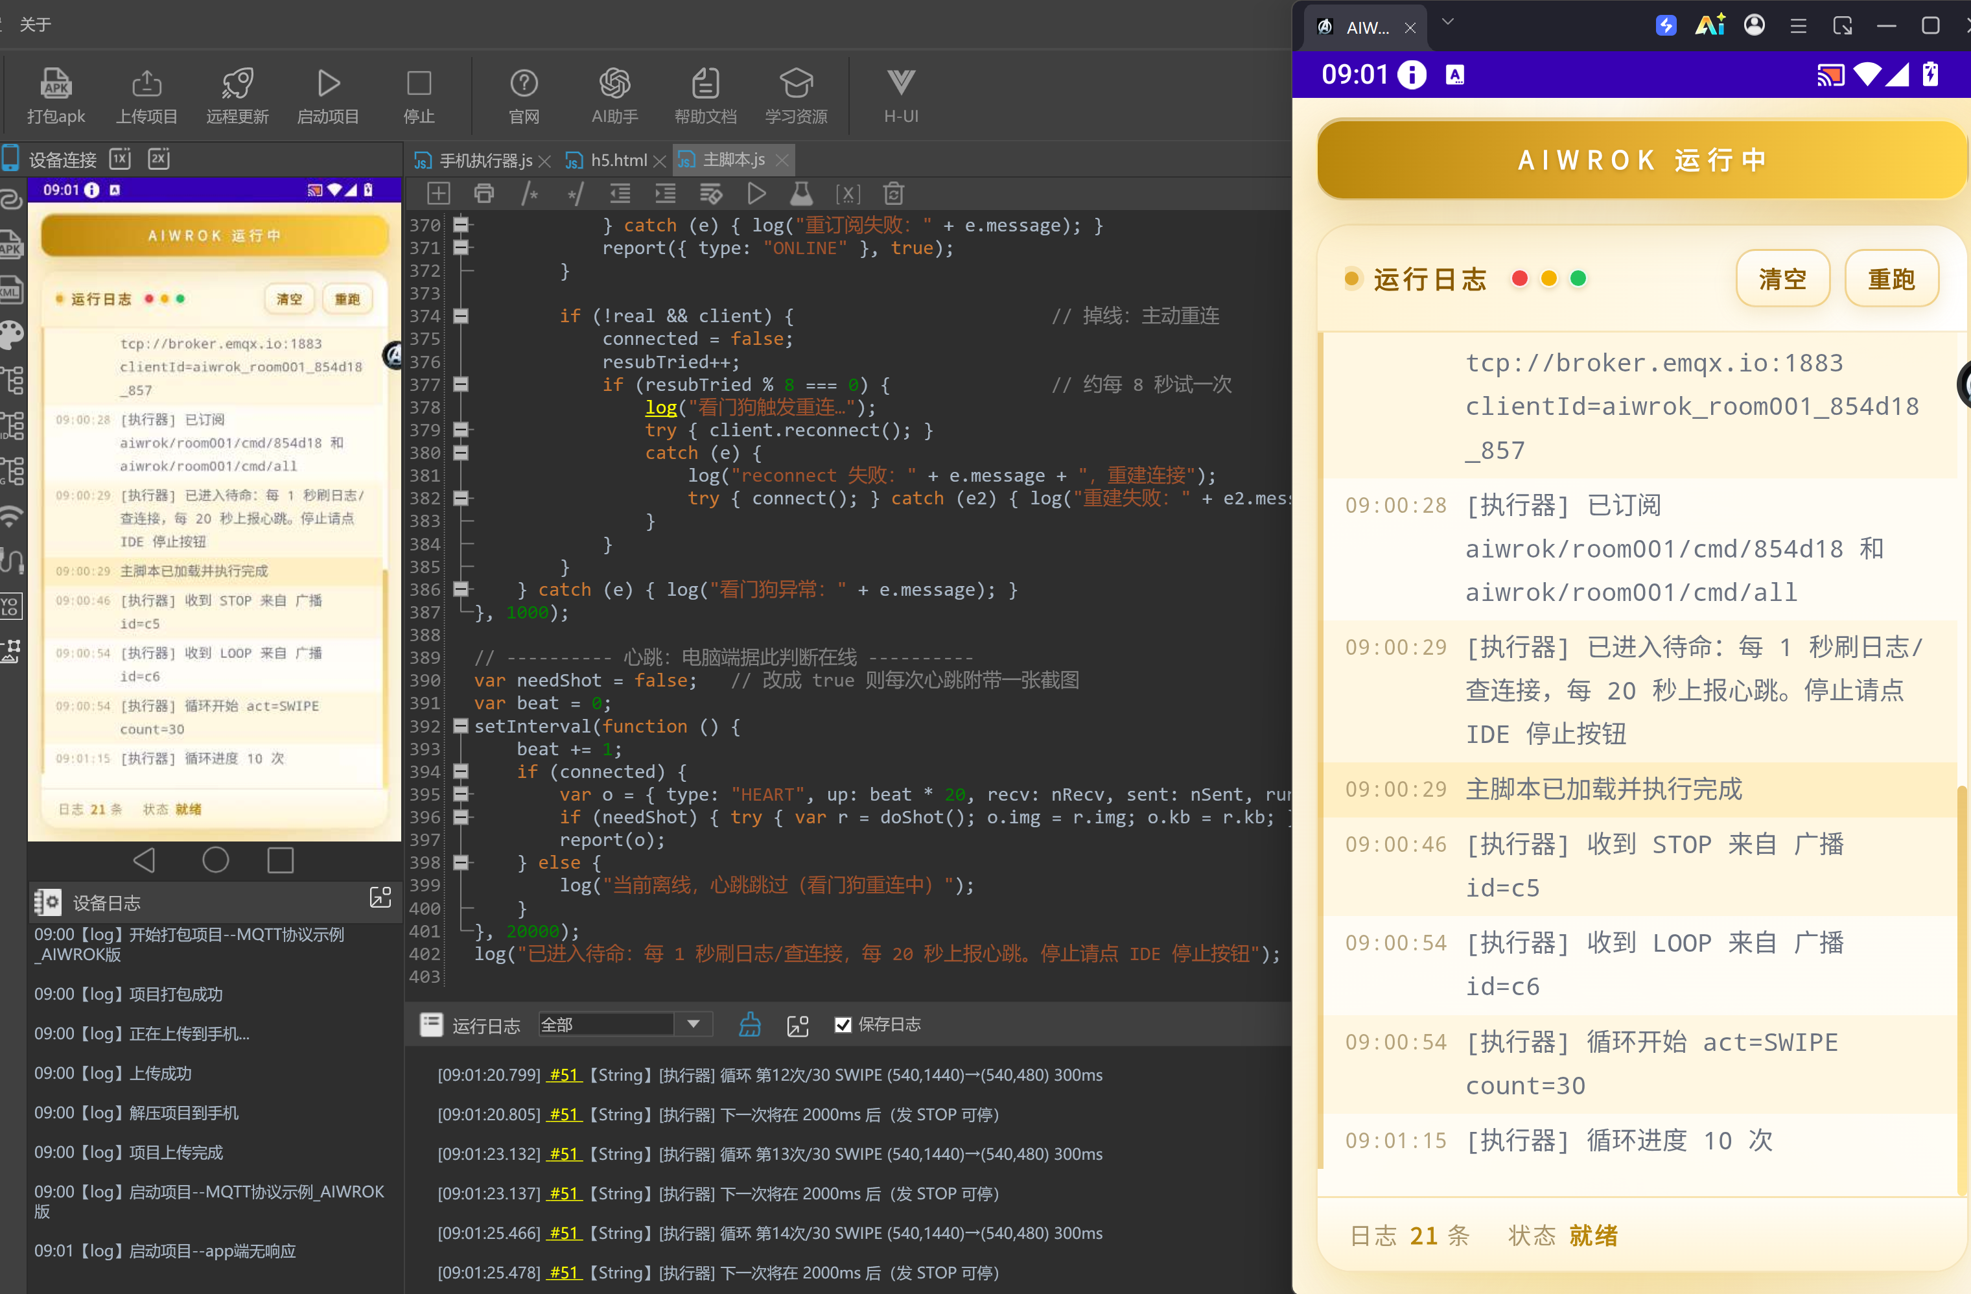Toggle the 保存日志 checkbox
The height and width of the screenshot is (1294, 1971).
[x=842, y=1025]
